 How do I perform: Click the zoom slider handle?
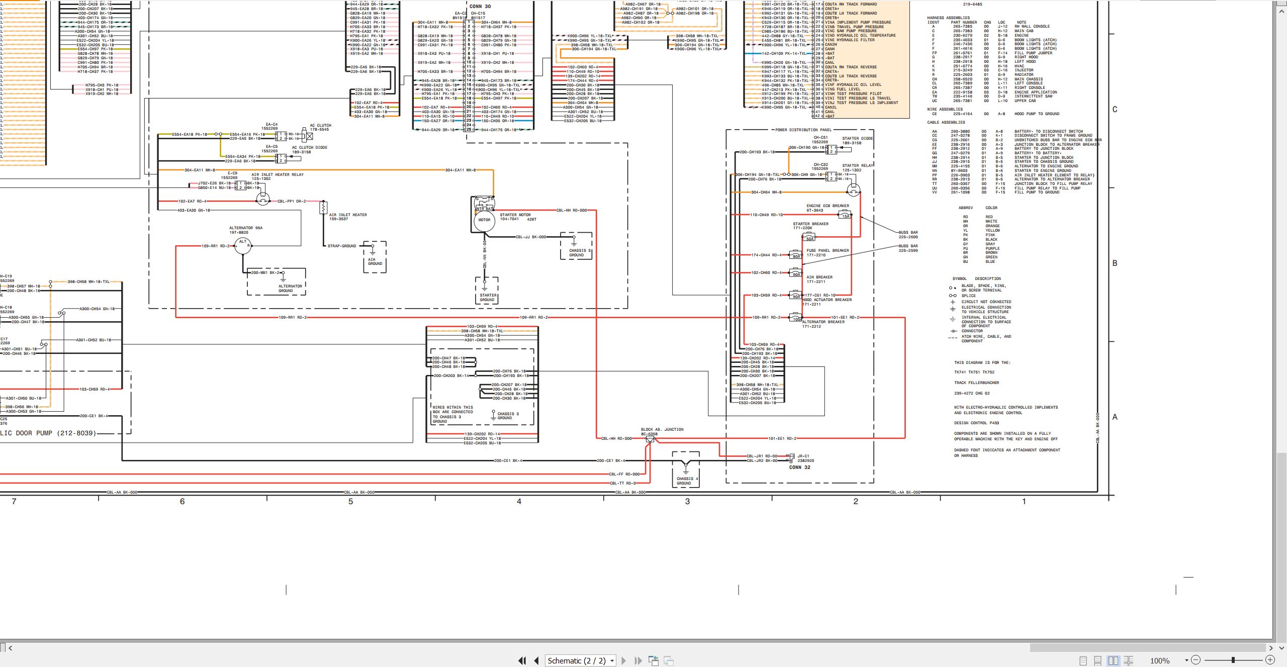point(1233,660)
